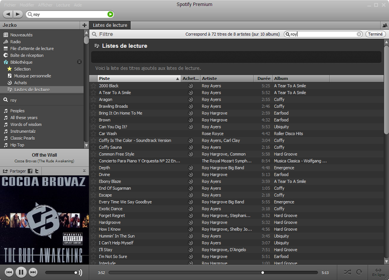389x280 pixels.
Task: Skip to previous track
Action: click(x=9, y=272)
